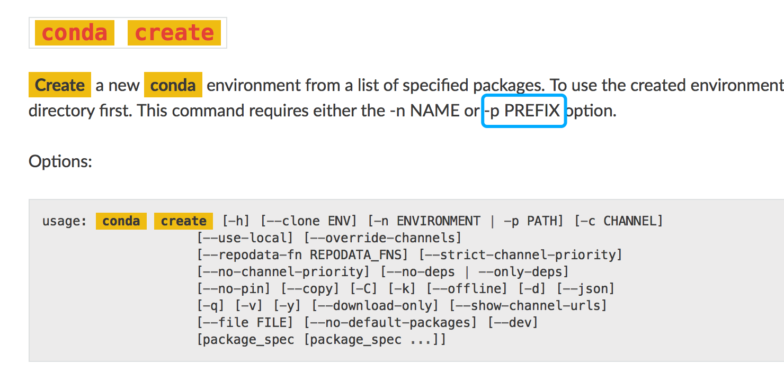The image size is (784, 382).
Task: Click the [--copy] option
Action: (x=310, y=288)
